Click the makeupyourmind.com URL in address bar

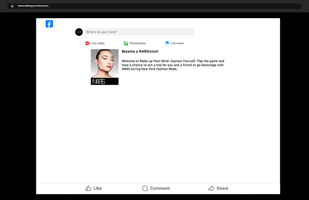pyautogui.click(x=33, y=6)
